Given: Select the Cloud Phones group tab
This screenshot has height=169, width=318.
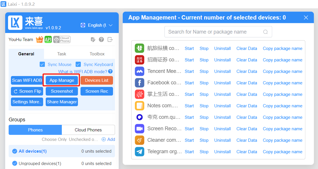Looking at the screenshot, I should 88,130.
